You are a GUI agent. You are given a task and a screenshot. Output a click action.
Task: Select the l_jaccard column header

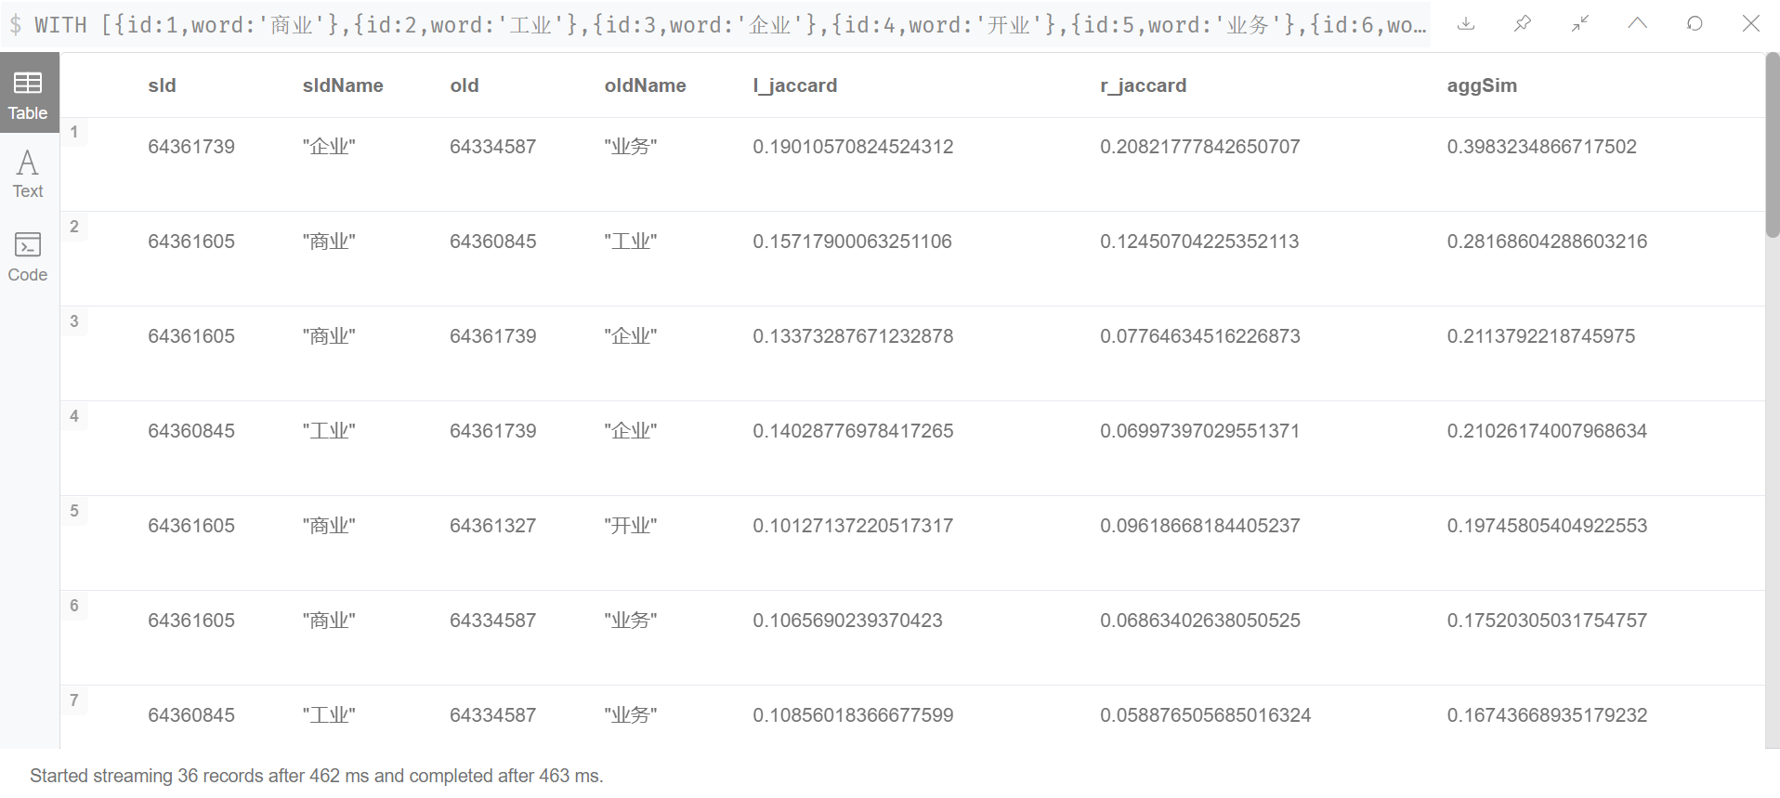tap(795, 85)
